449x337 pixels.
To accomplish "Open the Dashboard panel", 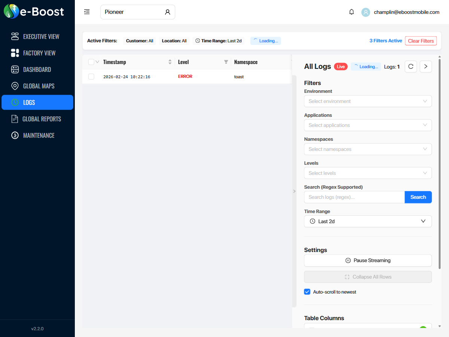I will pos(37,69).
